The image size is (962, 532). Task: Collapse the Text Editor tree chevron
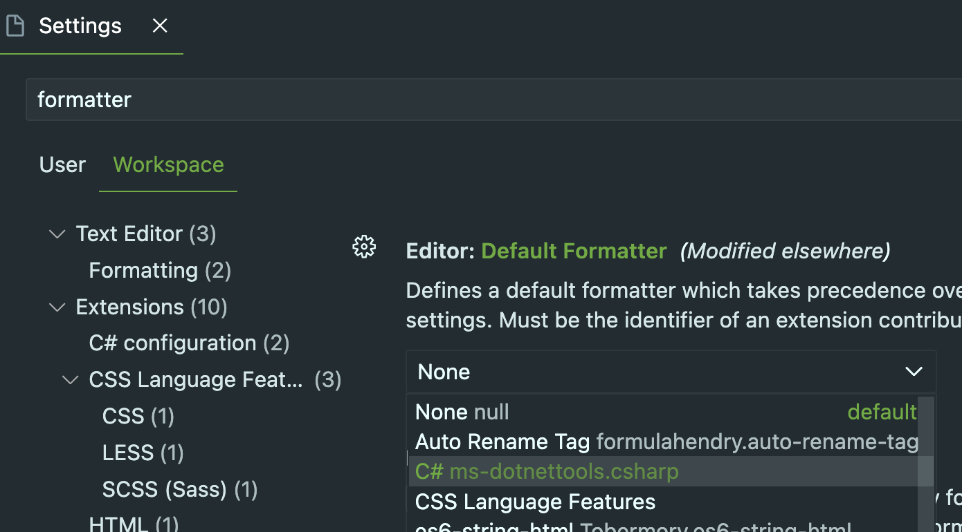click(57, 234)
